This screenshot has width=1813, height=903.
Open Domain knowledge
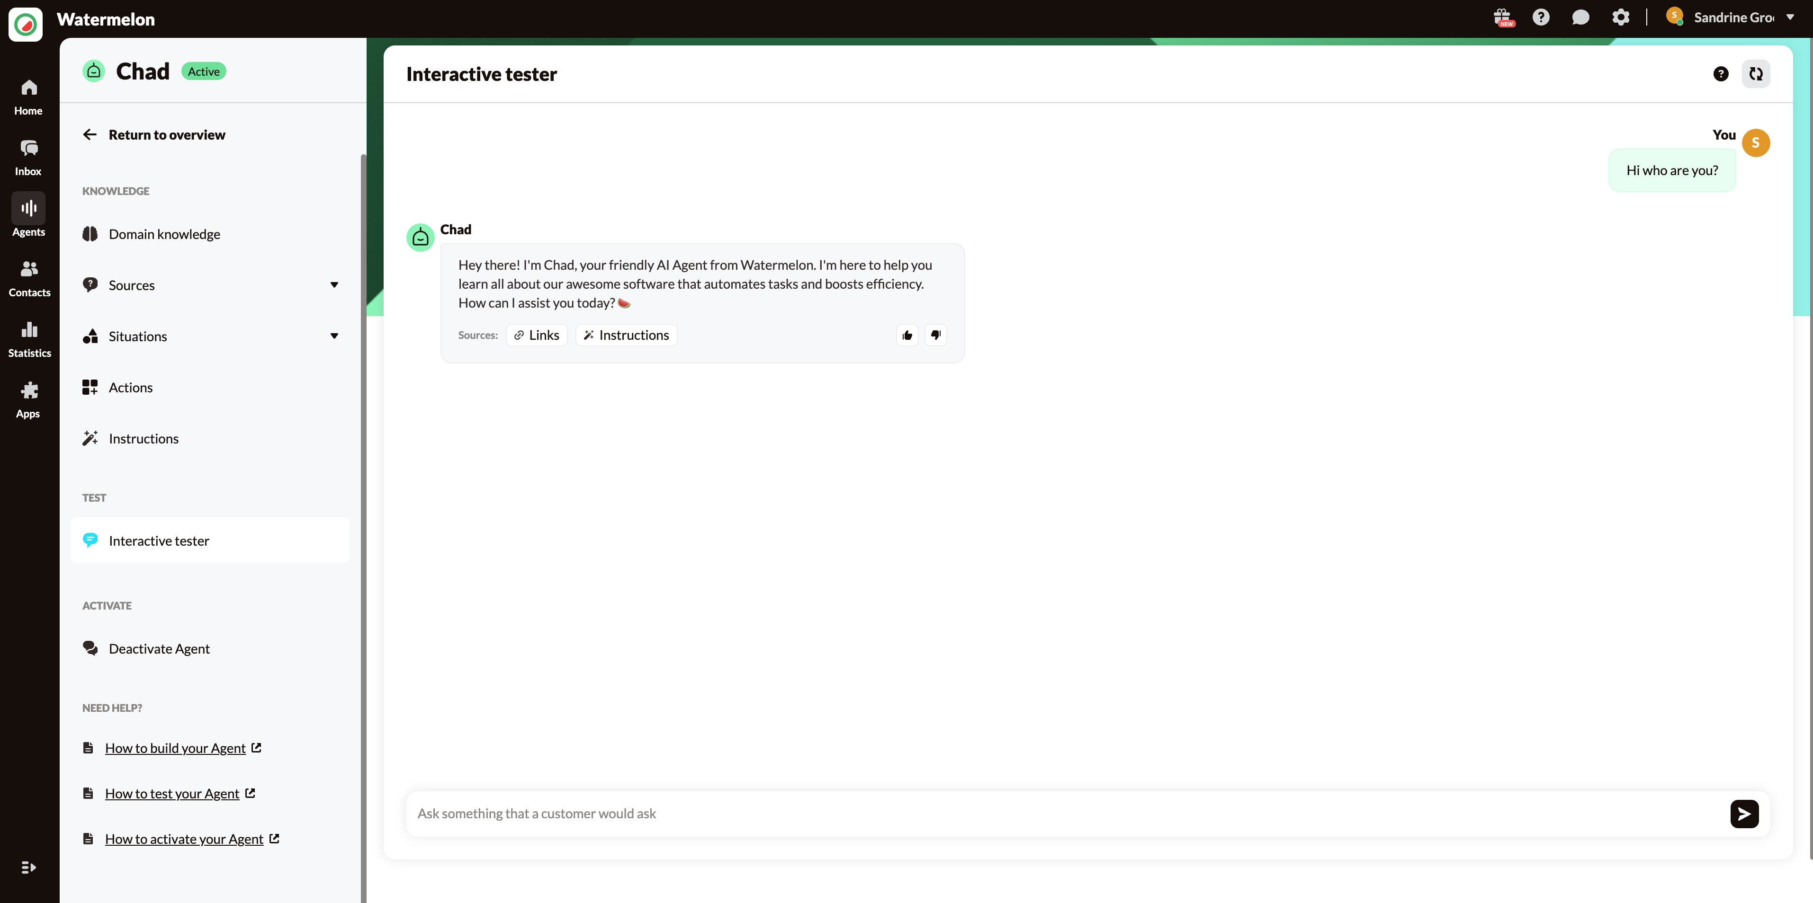[x=210, y=234]
